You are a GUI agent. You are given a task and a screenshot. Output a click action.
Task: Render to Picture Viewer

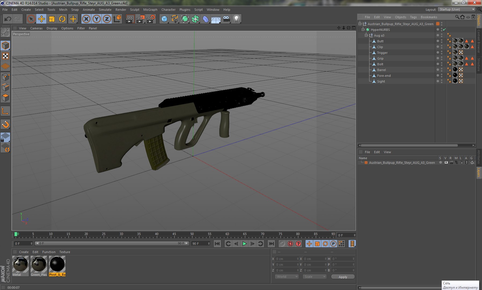(140, 19)
